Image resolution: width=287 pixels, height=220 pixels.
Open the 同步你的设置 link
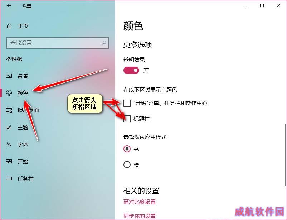(x=140, y=216)
